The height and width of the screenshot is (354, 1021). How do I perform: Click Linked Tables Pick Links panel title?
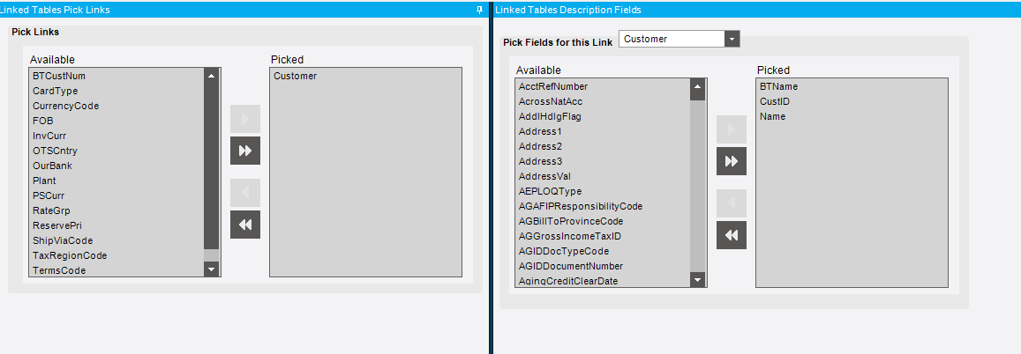coord(56,10)
